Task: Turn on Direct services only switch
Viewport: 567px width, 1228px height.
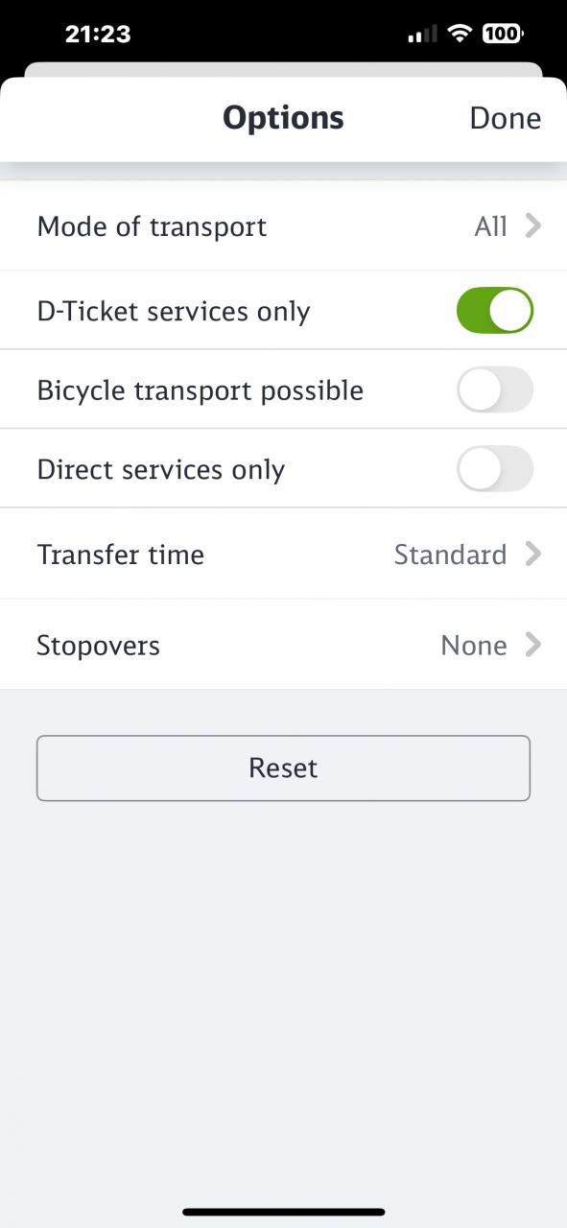Action: pos(494,469)
